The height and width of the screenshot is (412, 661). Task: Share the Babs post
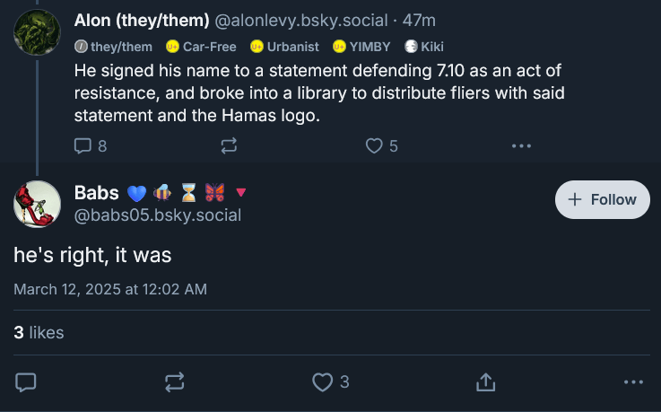(x=485, y=382)
